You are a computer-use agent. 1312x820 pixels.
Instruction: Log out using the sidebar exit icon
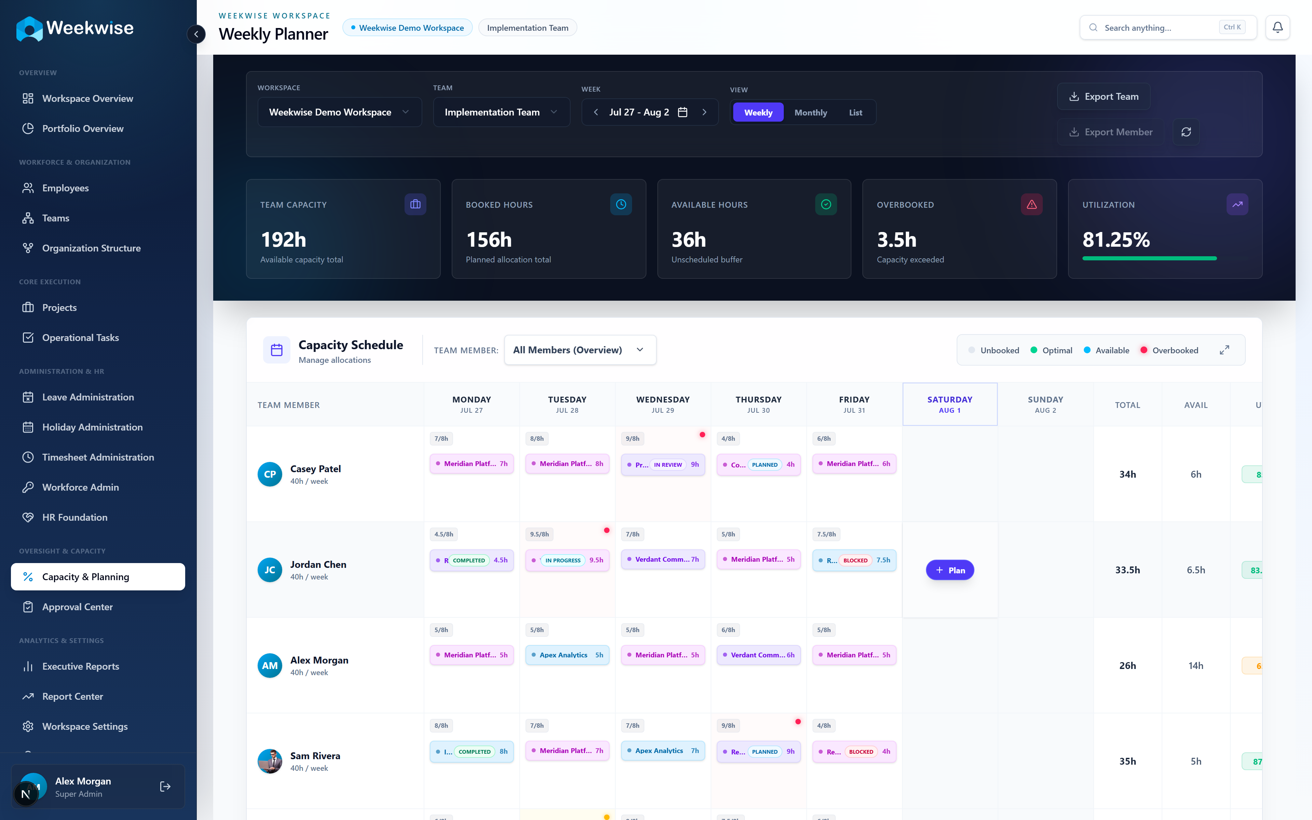click(165, 787)
